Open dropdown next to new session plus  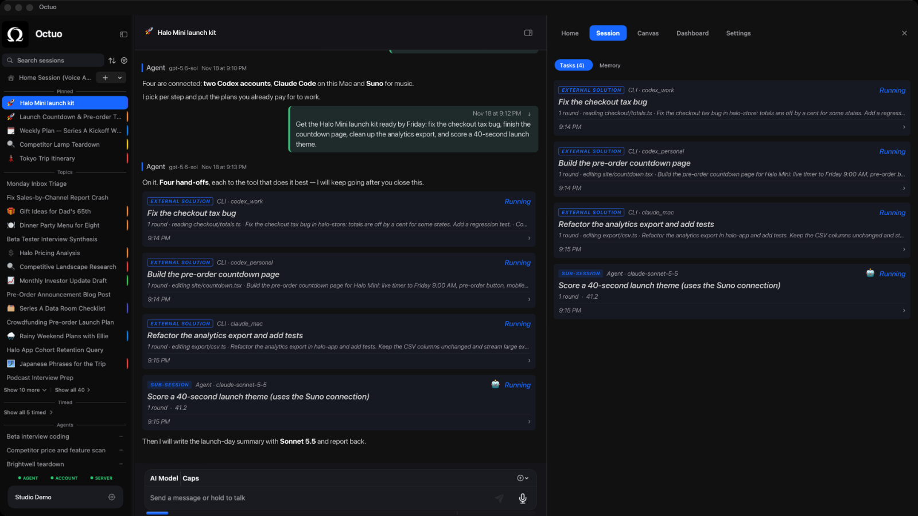[119, 78]
